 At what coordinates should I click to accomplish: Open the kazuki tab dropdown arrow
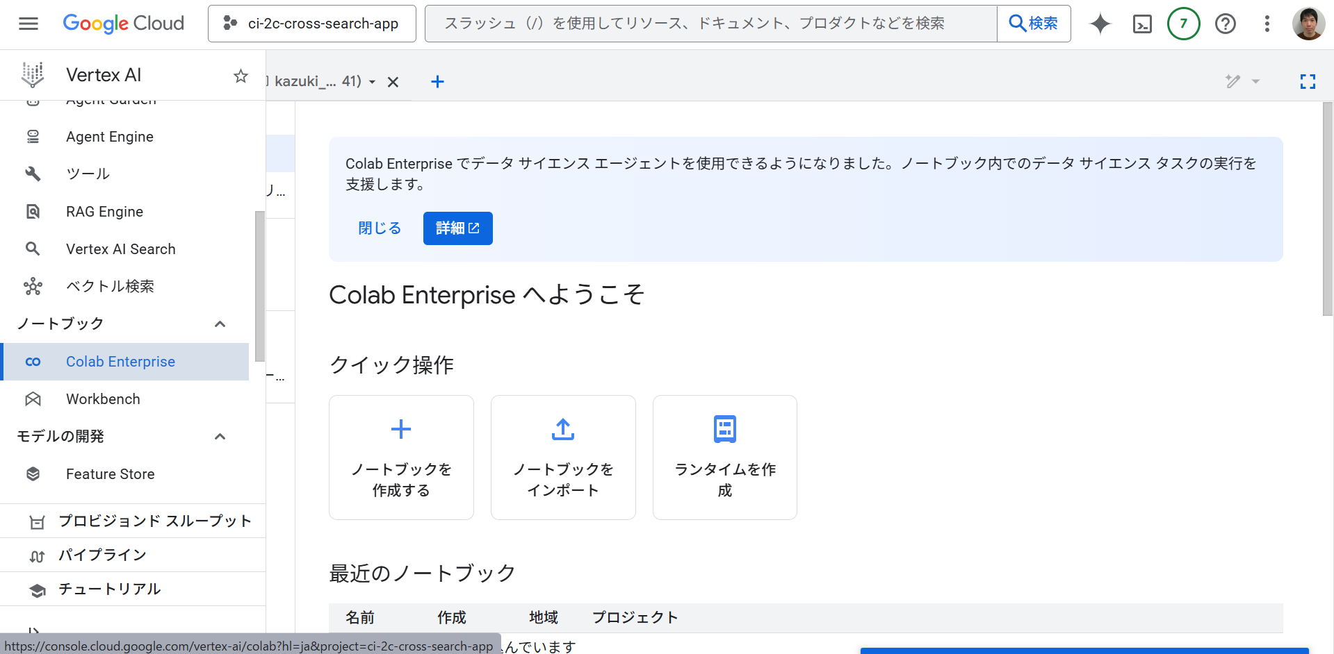[372, 82]
